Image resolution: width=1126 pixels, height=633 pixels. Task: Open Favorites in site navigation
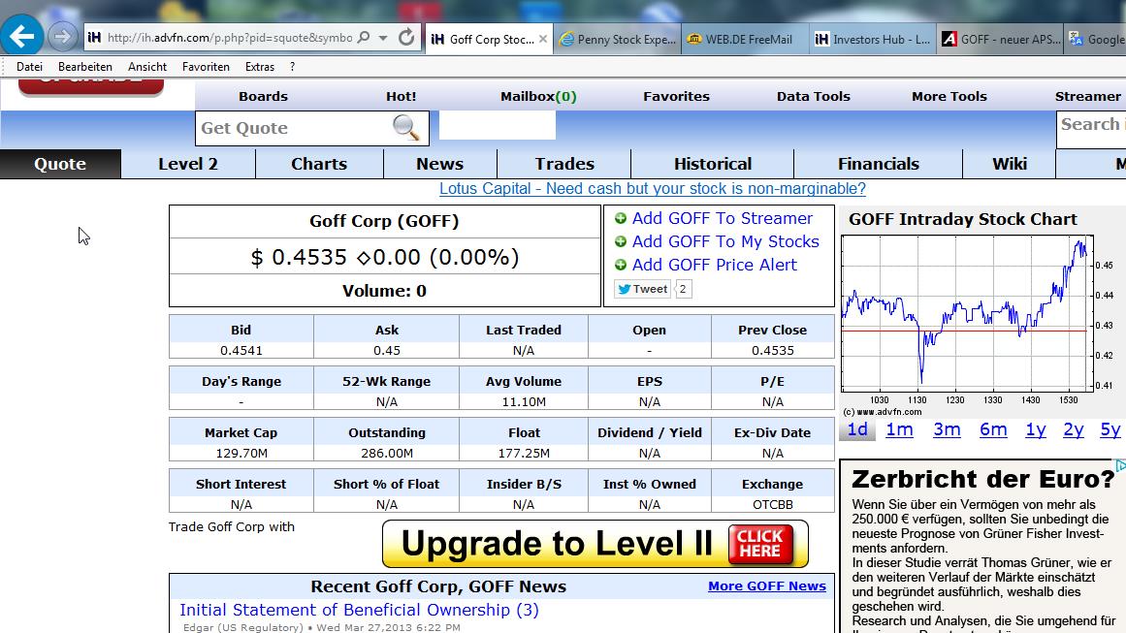point(676,96)
